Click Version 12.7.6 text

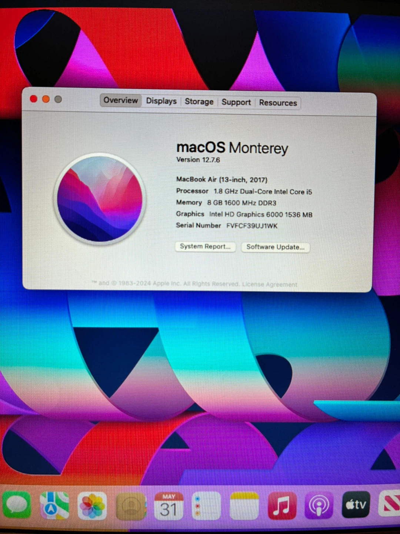198,160
